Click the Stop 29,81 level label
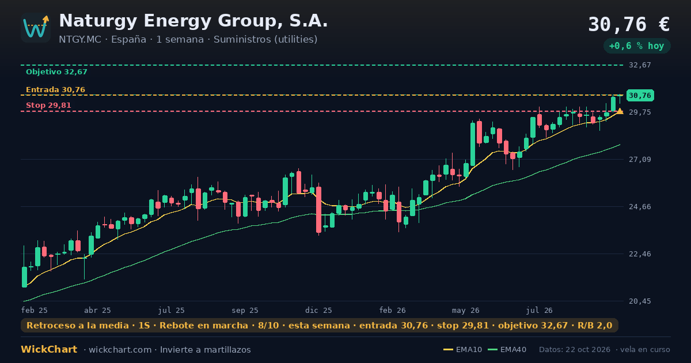Screen dimensions: 691x363 [48, 105]
